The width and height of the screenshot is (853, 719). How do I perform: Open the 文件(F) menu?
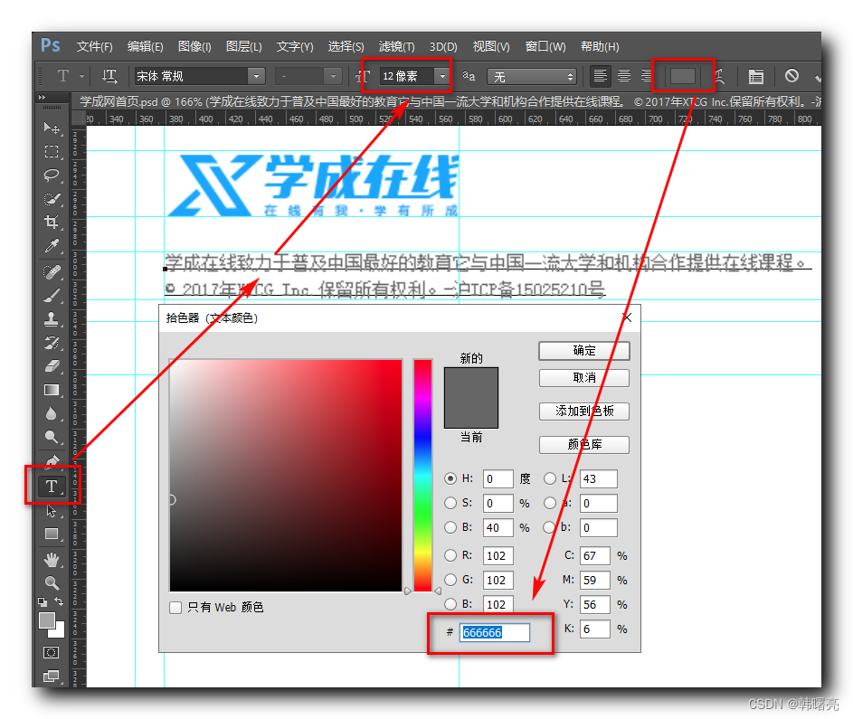(x=95, y=47)
